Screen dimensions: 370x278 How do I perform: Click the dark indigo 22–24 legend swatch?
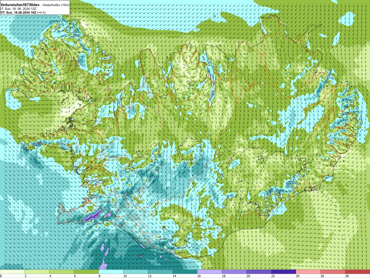[284, 272]
